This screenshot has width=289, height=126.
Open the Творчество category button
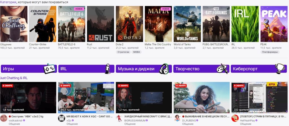tap(201, 69)
